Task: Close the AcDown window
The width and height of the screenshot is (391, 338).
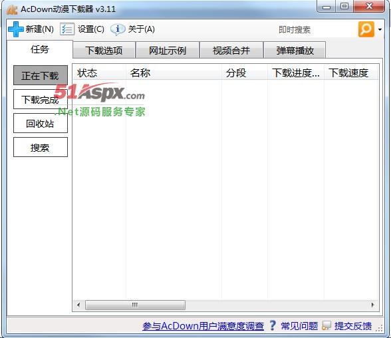Action: click(x=369, y=6)
